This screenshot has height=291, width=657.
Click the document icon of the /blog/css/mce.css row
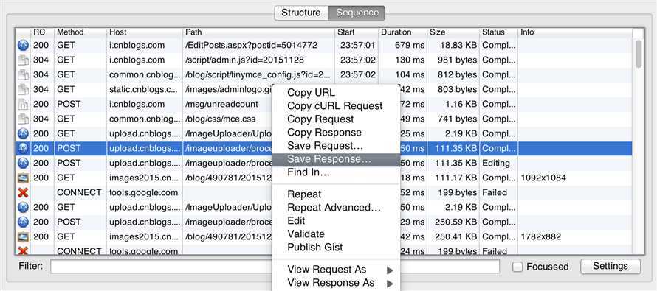[x=23, y=119]
